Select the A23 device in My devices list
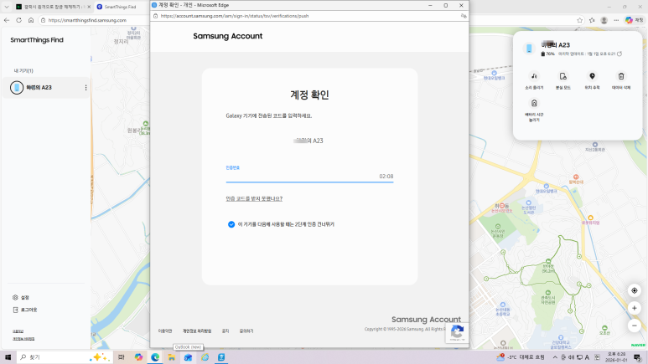The height and width of the screenshot is (364, 648). 46,88
